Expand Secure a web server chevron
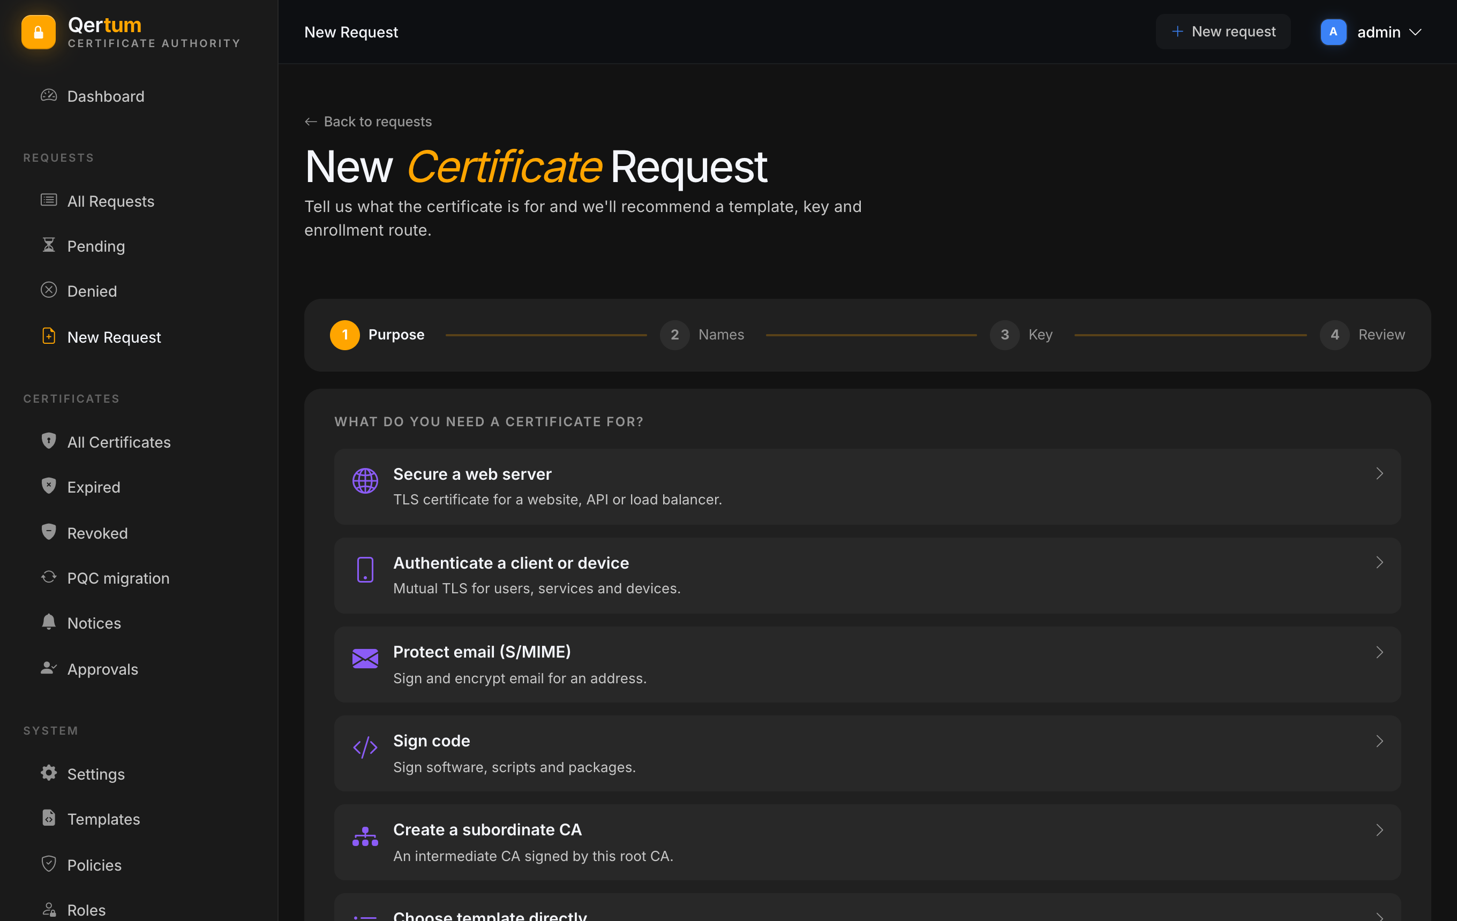The image size is (1457, 921). pyautogui.click(x=1379, y=474)
